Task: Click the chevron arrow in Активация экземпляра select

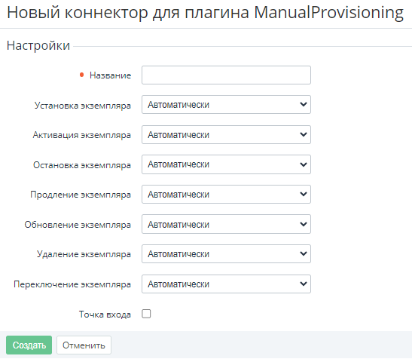Action: click(x=304, y=134)
